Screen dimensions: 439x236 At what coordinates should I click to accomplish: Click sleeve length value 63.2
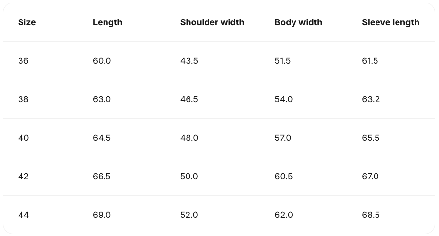[371, 99]
